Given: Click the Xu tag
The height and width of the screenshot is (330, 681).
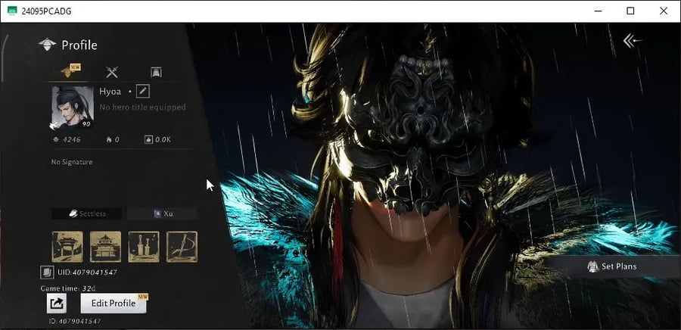Looking at the screenshot, I should click(x=163, y=214).
